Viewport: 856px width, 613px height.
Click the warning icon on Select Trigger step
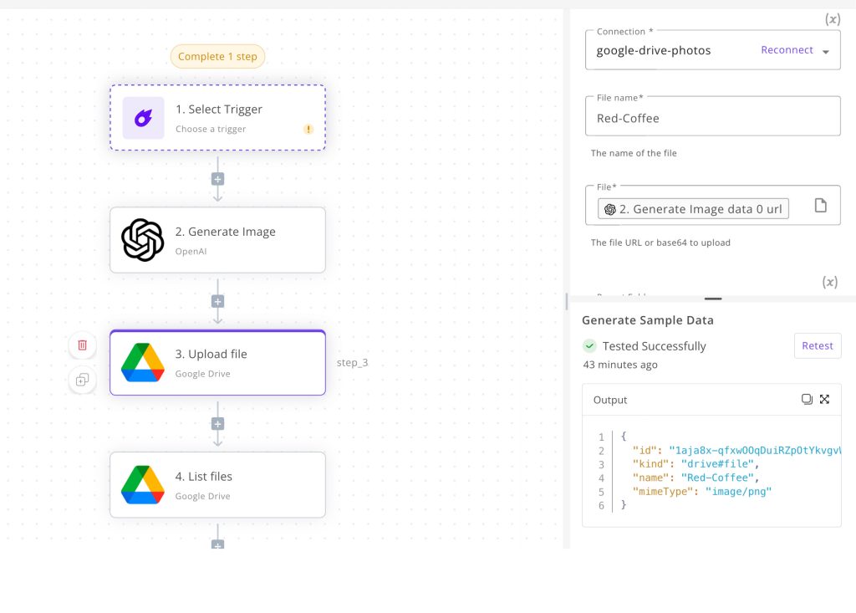pos(308,130)
